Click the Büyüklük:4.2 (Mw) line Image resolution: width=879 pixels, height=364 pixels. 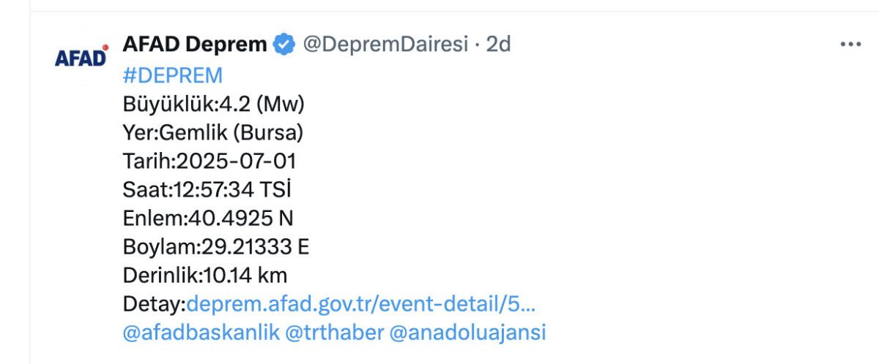[213, 105]
